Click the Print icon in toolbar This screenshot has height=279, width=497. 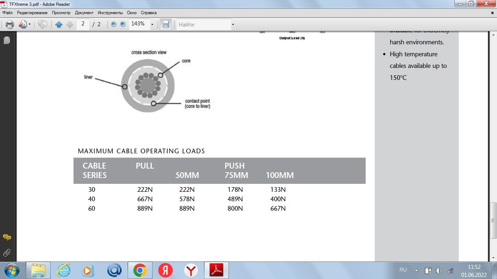(10, 24)
